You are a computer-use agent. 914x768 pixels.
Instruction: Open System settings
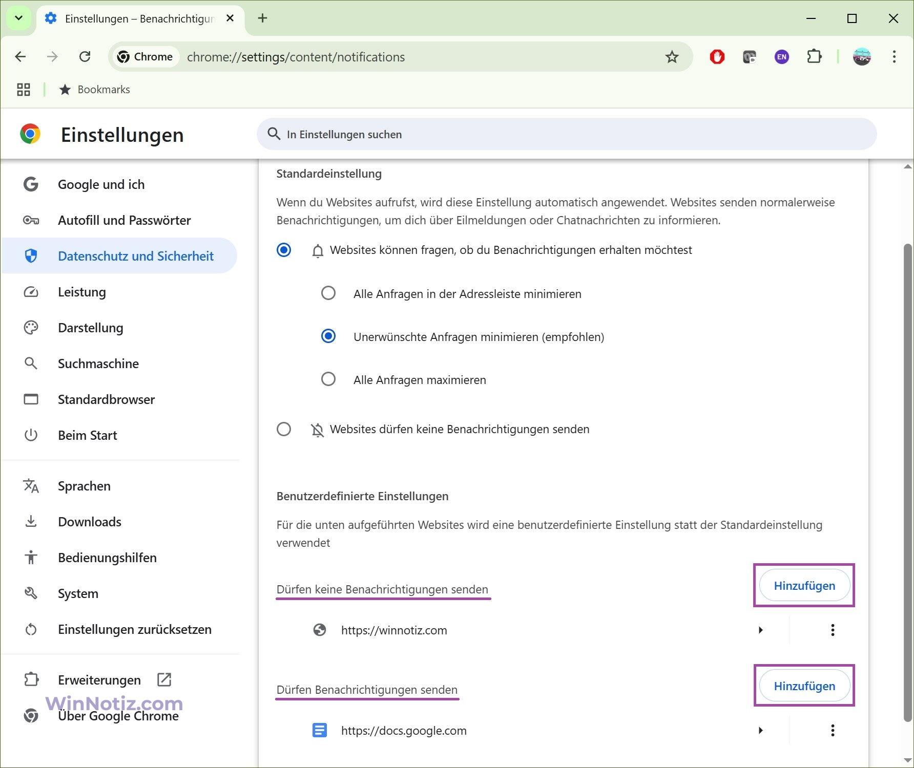pos(119,593)
